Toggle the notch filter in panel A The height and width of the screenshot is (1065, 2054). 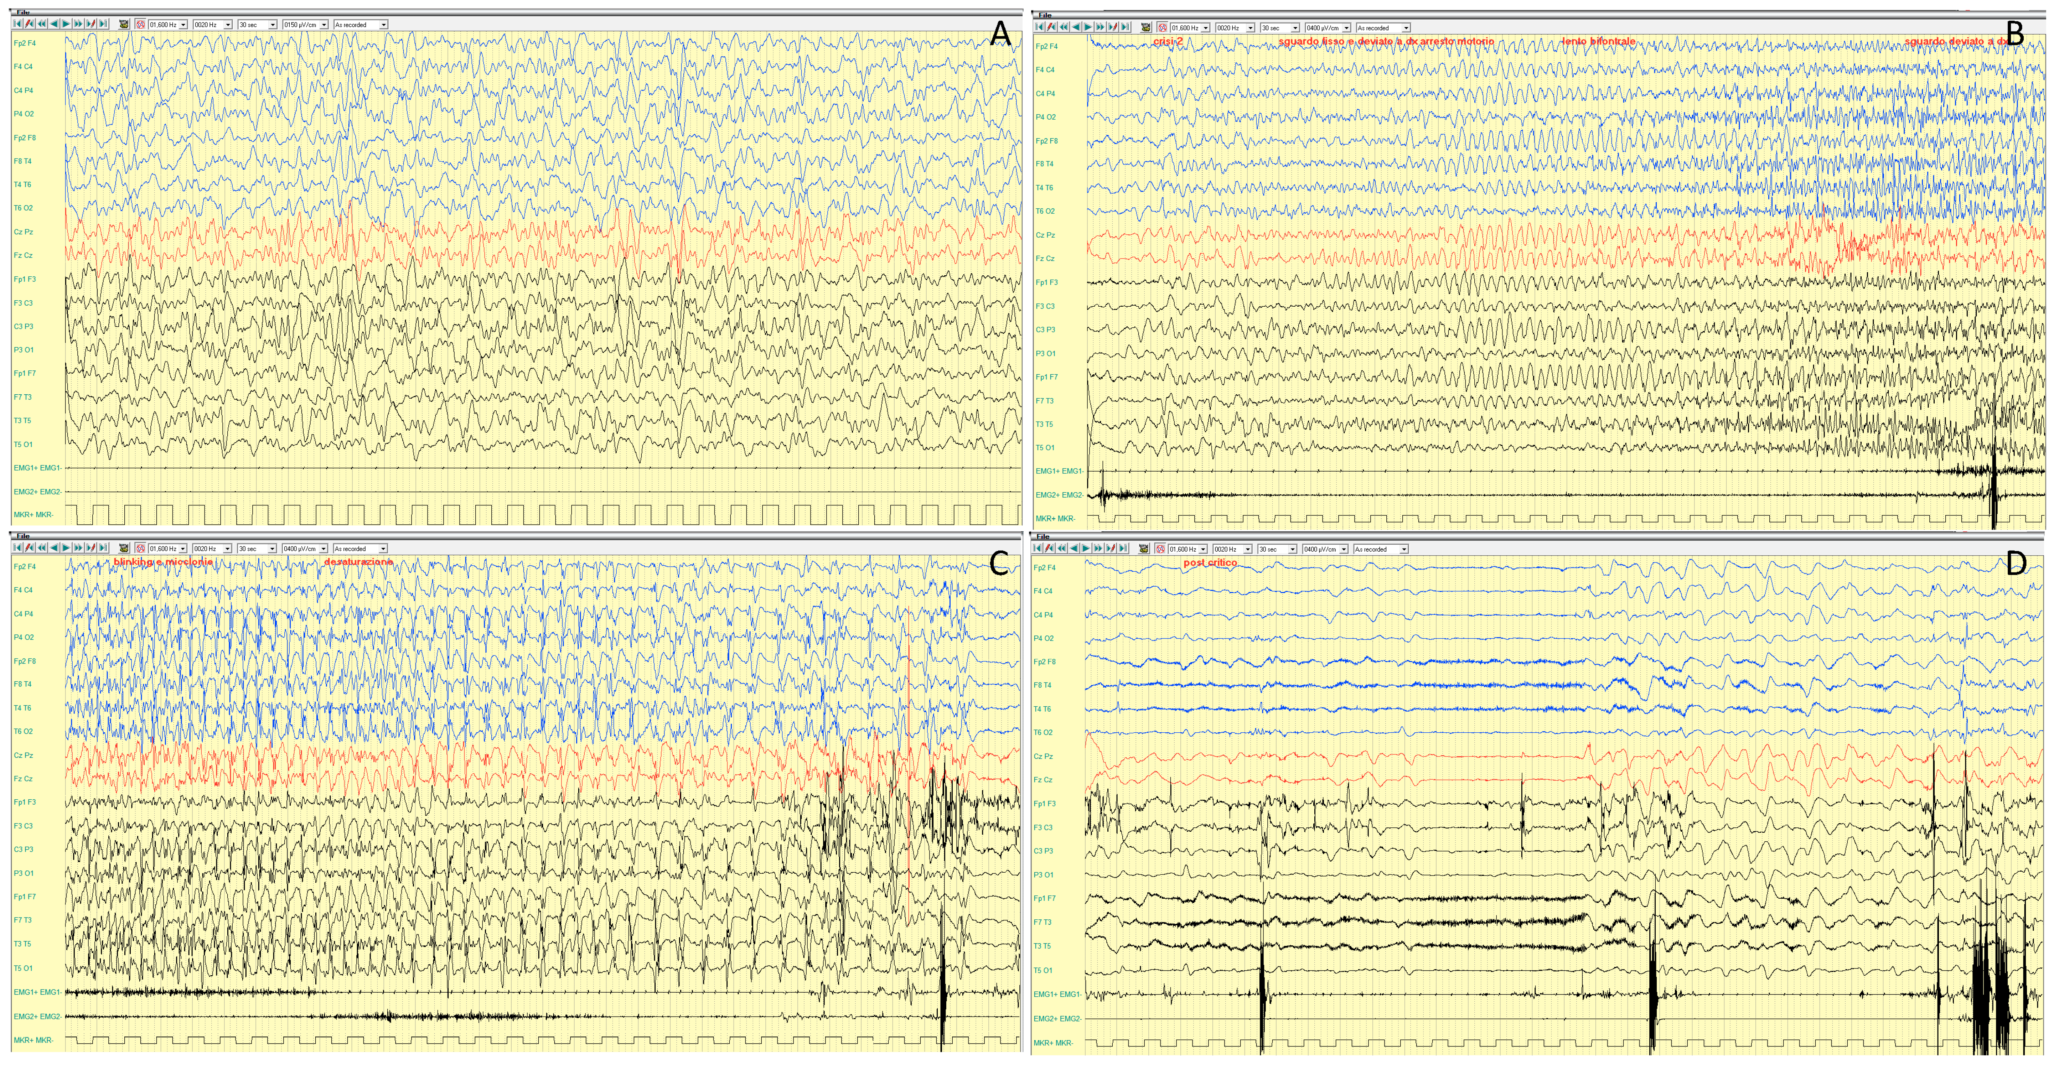coord(140,25)
